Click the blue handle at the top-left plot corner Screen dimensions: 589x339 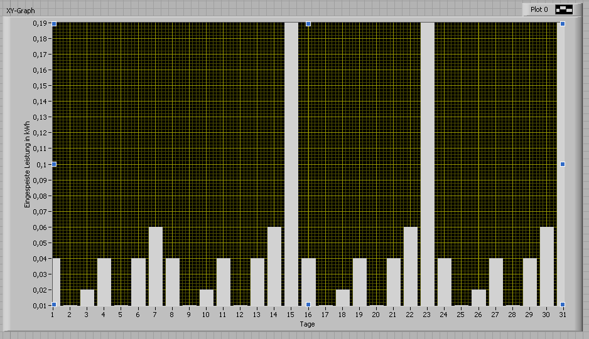click(54, 24)
